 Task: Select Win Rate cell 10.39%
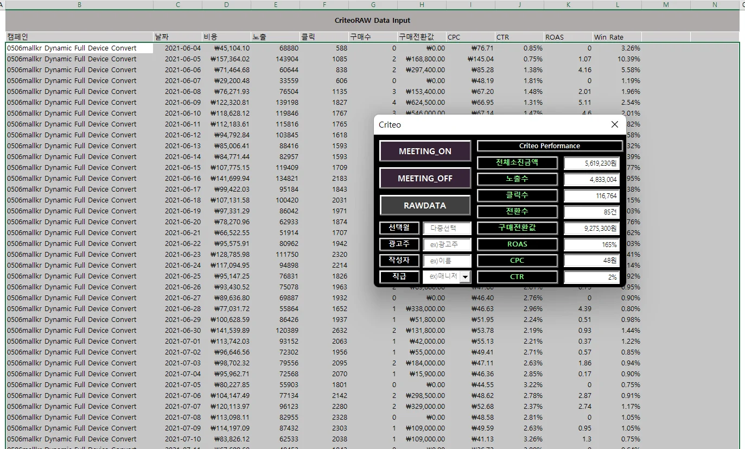(x=617, y=59)
